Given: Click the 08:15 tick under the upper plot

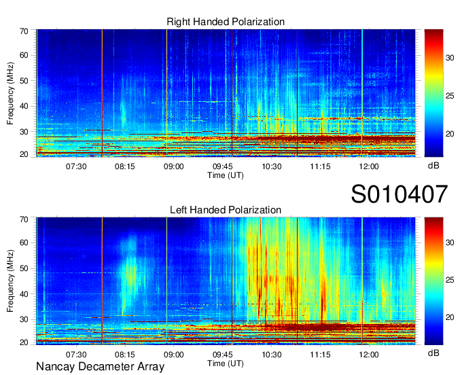Looking at the screenshot, I should (x=125, y=166).
